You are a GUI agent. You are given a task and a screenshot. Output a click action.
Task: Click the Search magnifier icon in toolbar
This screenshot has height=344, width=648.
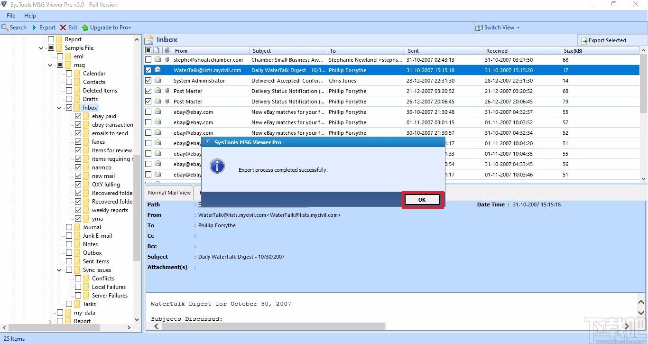[x=5, y=28]
